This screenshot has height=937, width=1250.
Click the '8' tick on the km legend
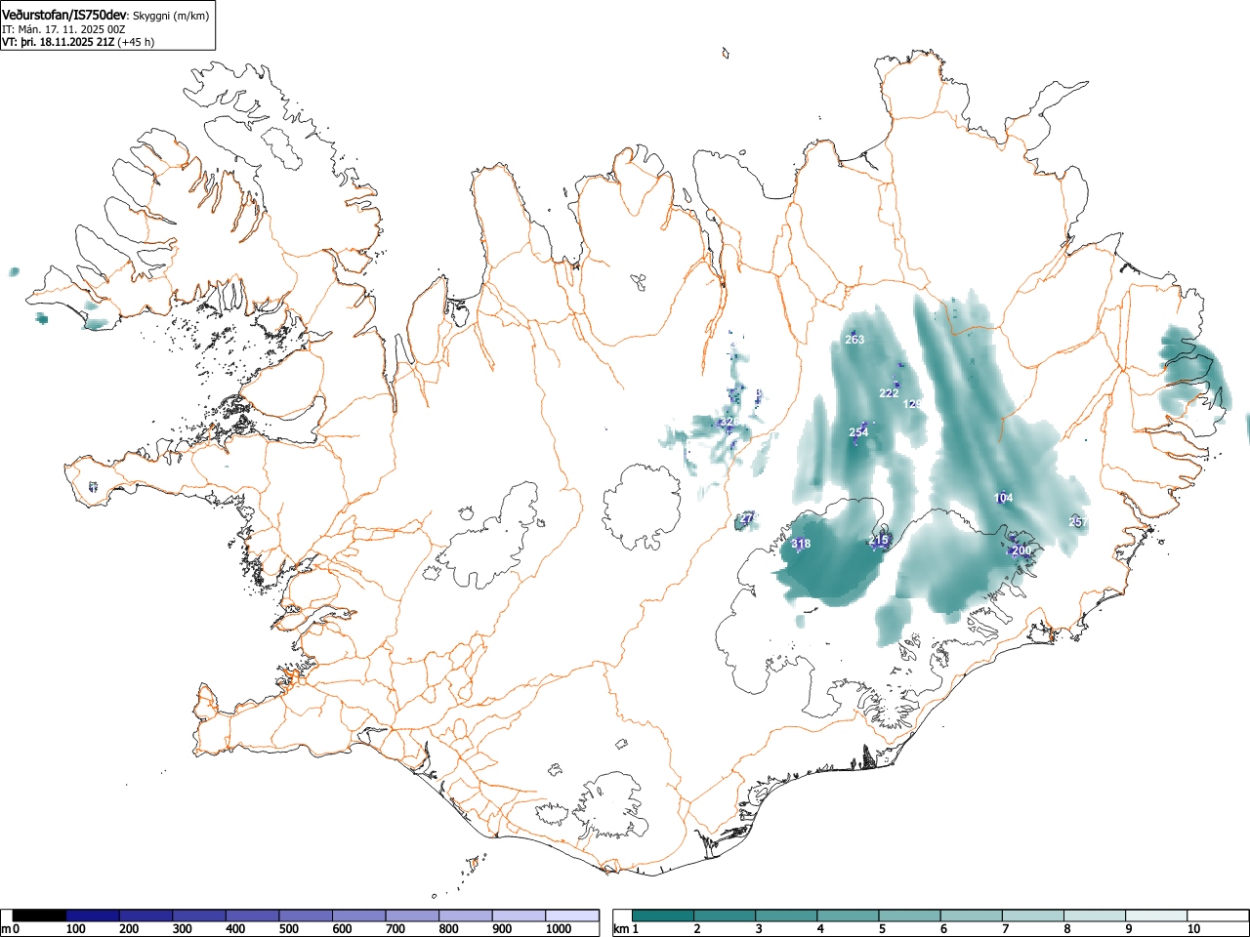click(1066, 929)
